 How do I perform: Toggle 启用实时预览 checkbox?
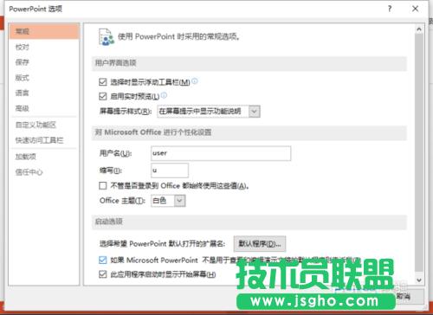[x=103, y=96]
